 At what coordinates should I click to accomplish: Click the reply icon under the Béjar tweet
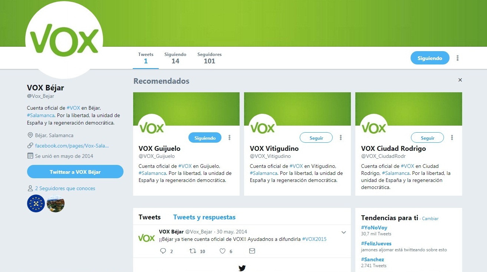163,251
